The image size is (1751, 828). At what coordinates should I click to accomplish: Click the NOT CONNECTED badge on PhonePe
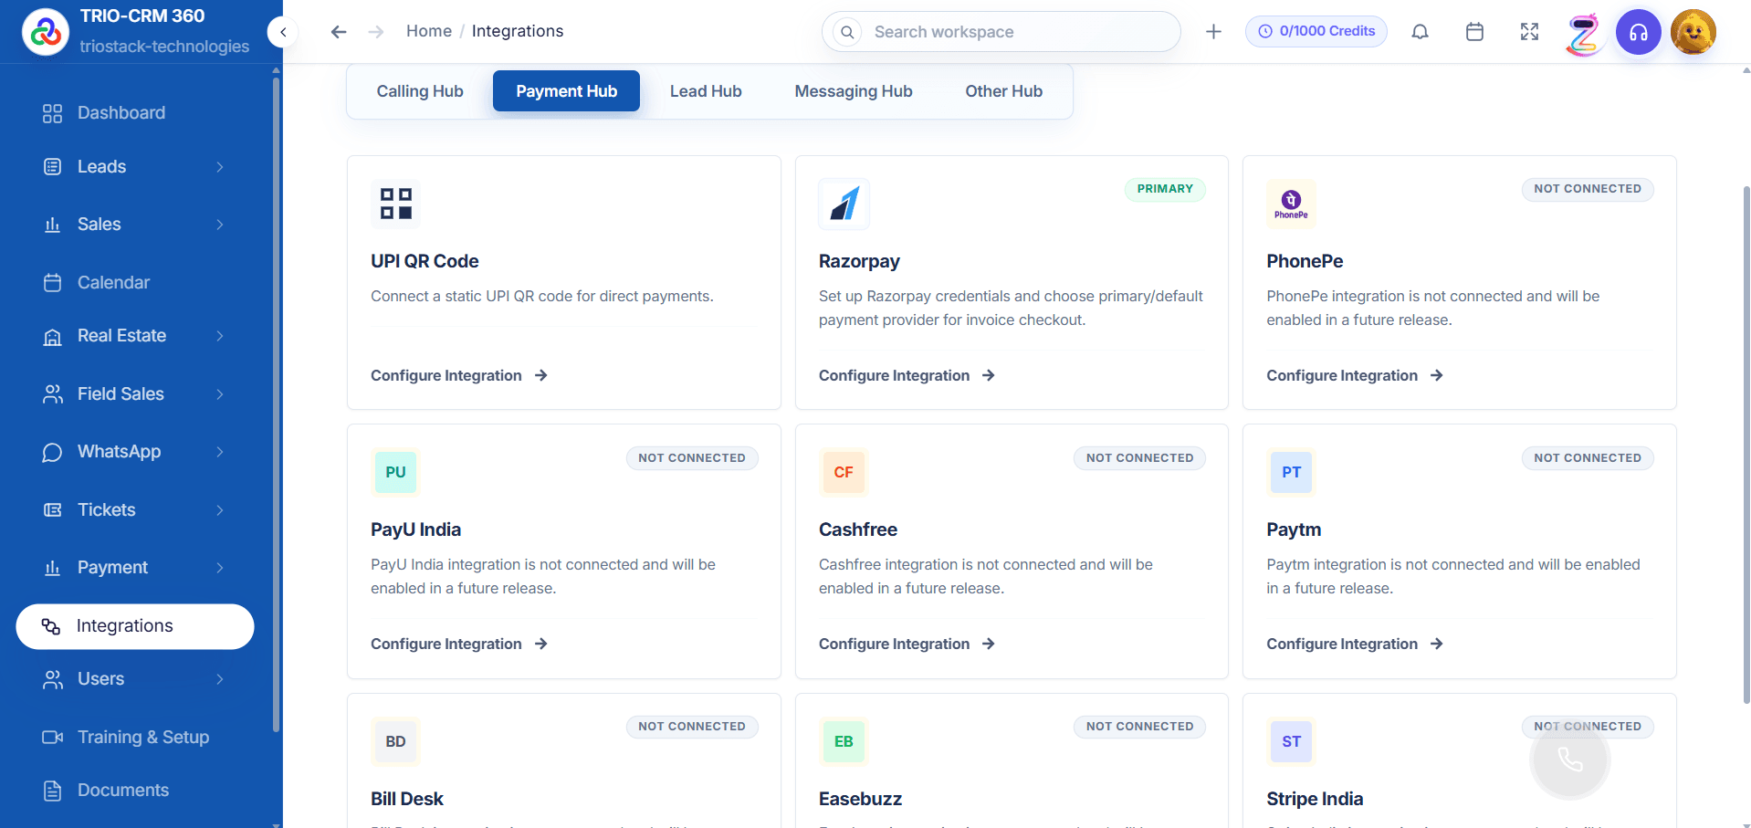[1588, 189]
